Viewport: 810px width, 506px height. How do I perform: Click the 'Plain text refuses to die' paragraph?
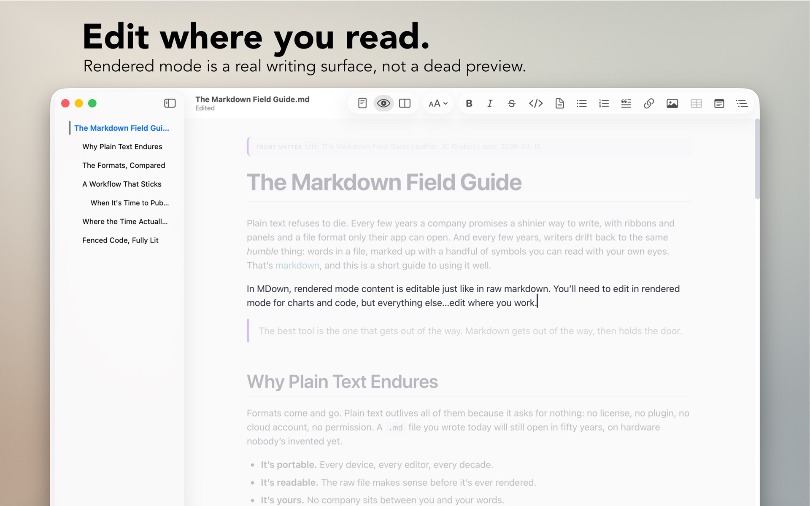click(461, 244)
